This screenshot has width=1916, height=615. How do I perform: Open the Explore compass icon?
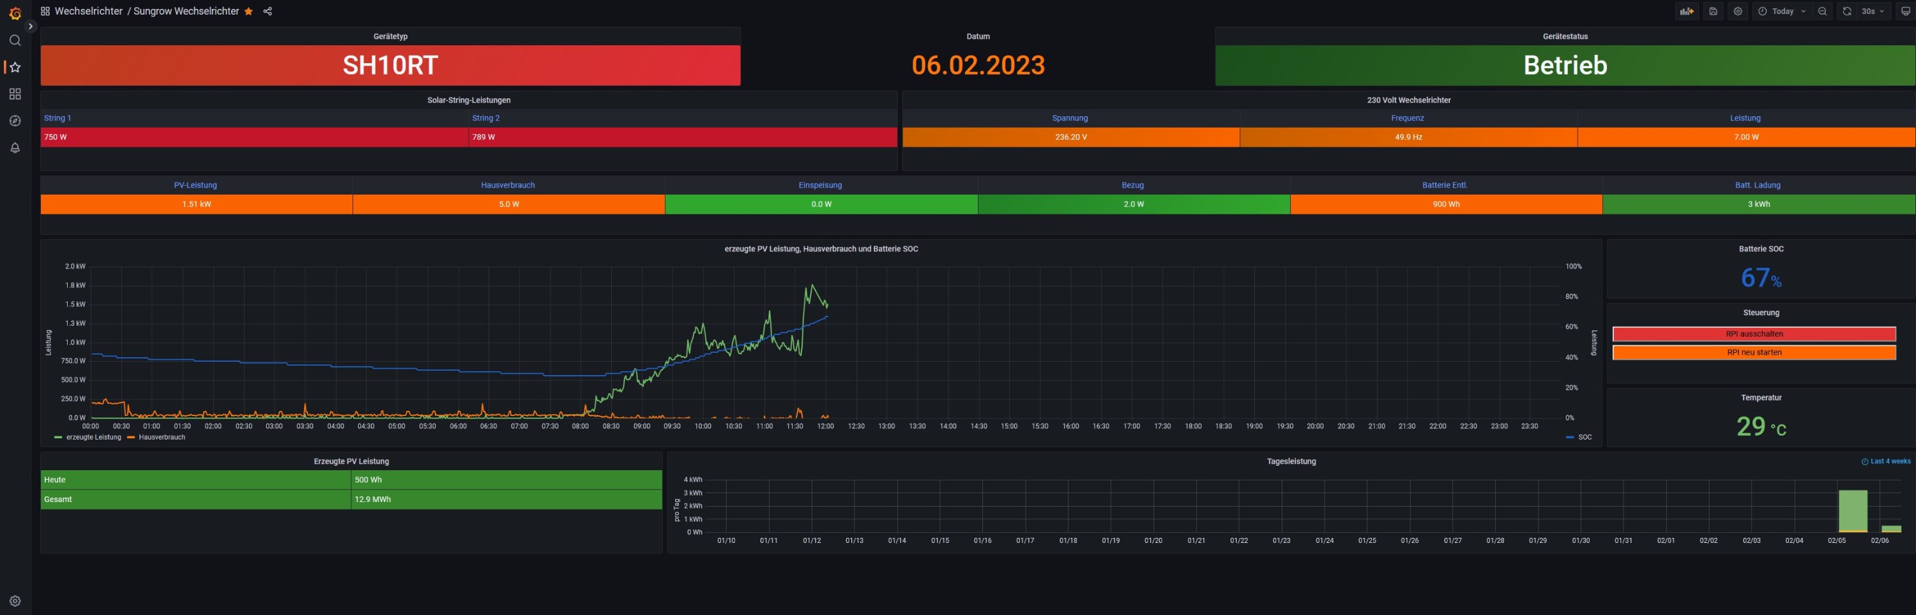pos(15,121)
